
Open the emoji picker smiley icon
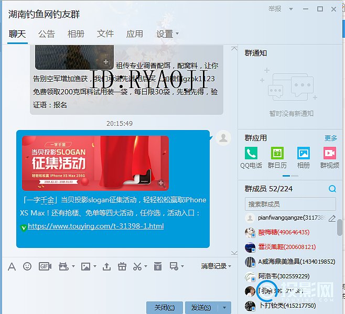tap(27, 266)
